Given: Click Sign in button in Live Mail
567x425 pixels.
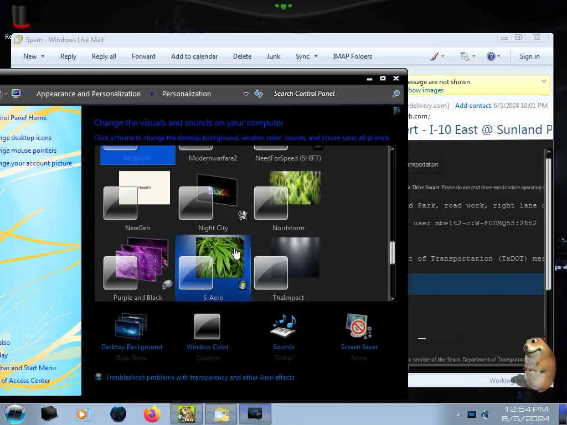Looking at the screenshot, I should pos(529,56).
